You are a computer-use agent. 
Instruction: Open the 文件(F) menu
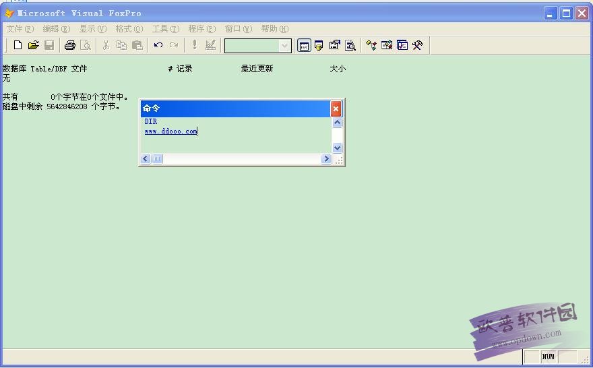coord(20,29)
